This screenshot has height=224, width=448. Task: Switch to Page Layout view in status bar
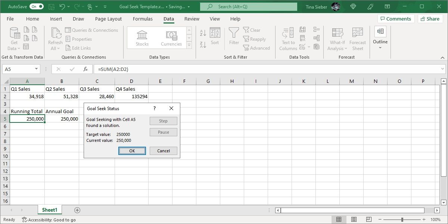pyautogui.click(x=354, y=220)
